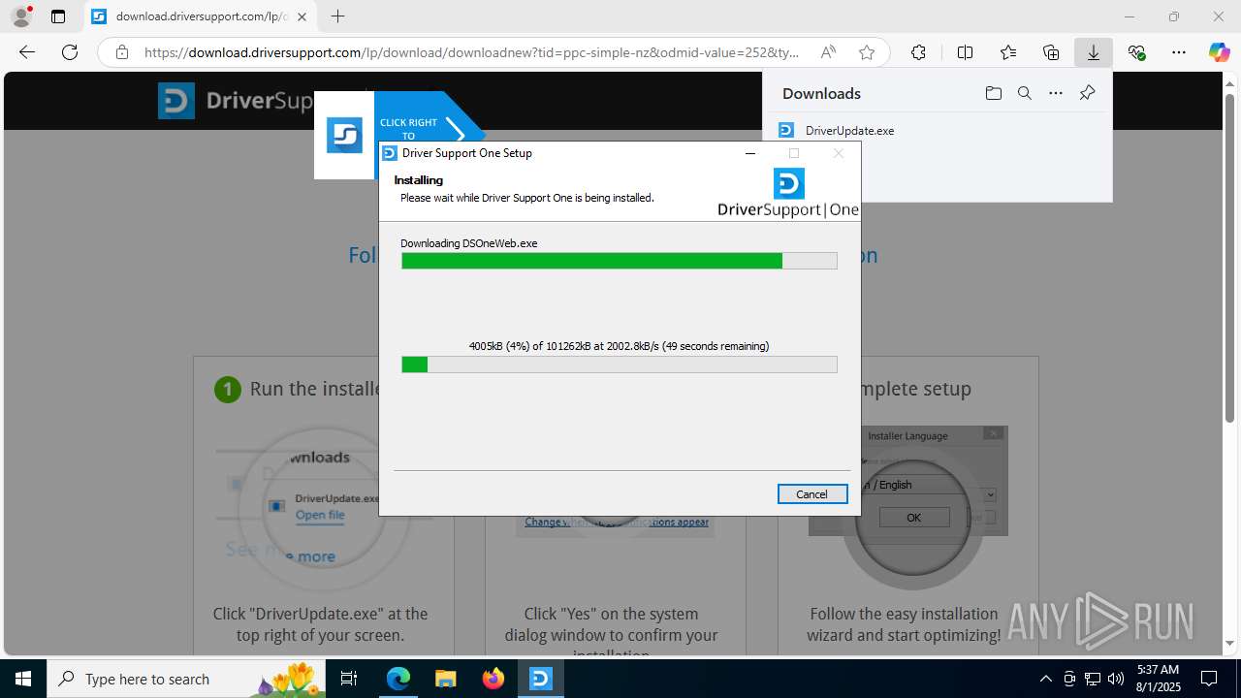Search downloads with the magnifier icon
Screen dimensions: 1241x698
(x=1024, y=93)
